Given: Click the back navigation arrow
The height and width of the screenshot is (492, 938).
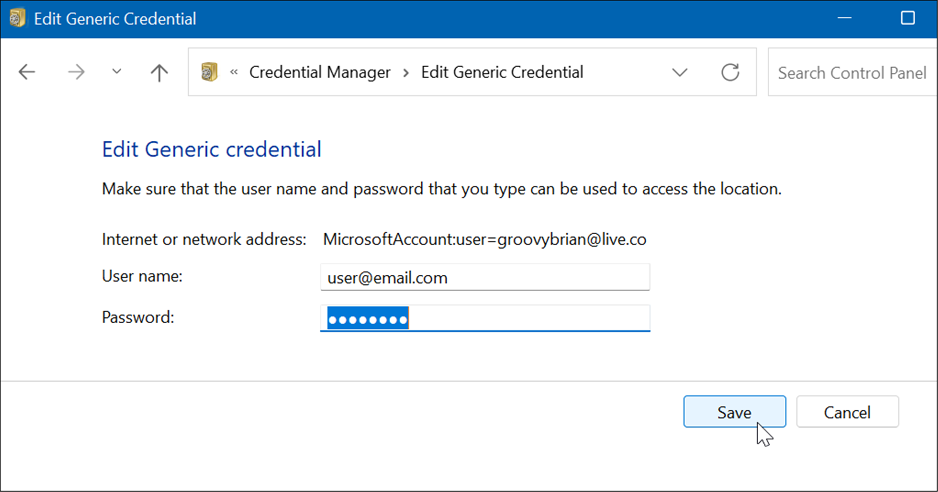Looking at the screenshot, I should 27,72.
